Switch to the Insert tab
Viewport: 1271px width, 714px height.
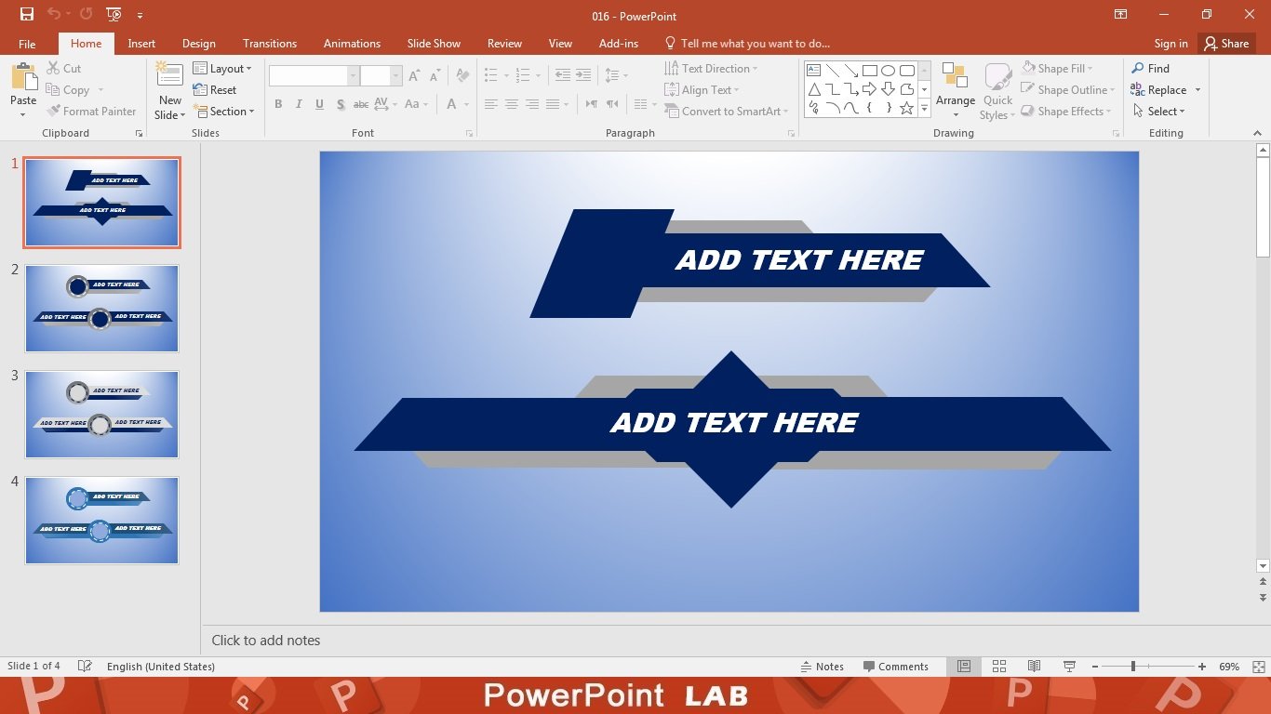pyautogui.click(x=141, y=44)
